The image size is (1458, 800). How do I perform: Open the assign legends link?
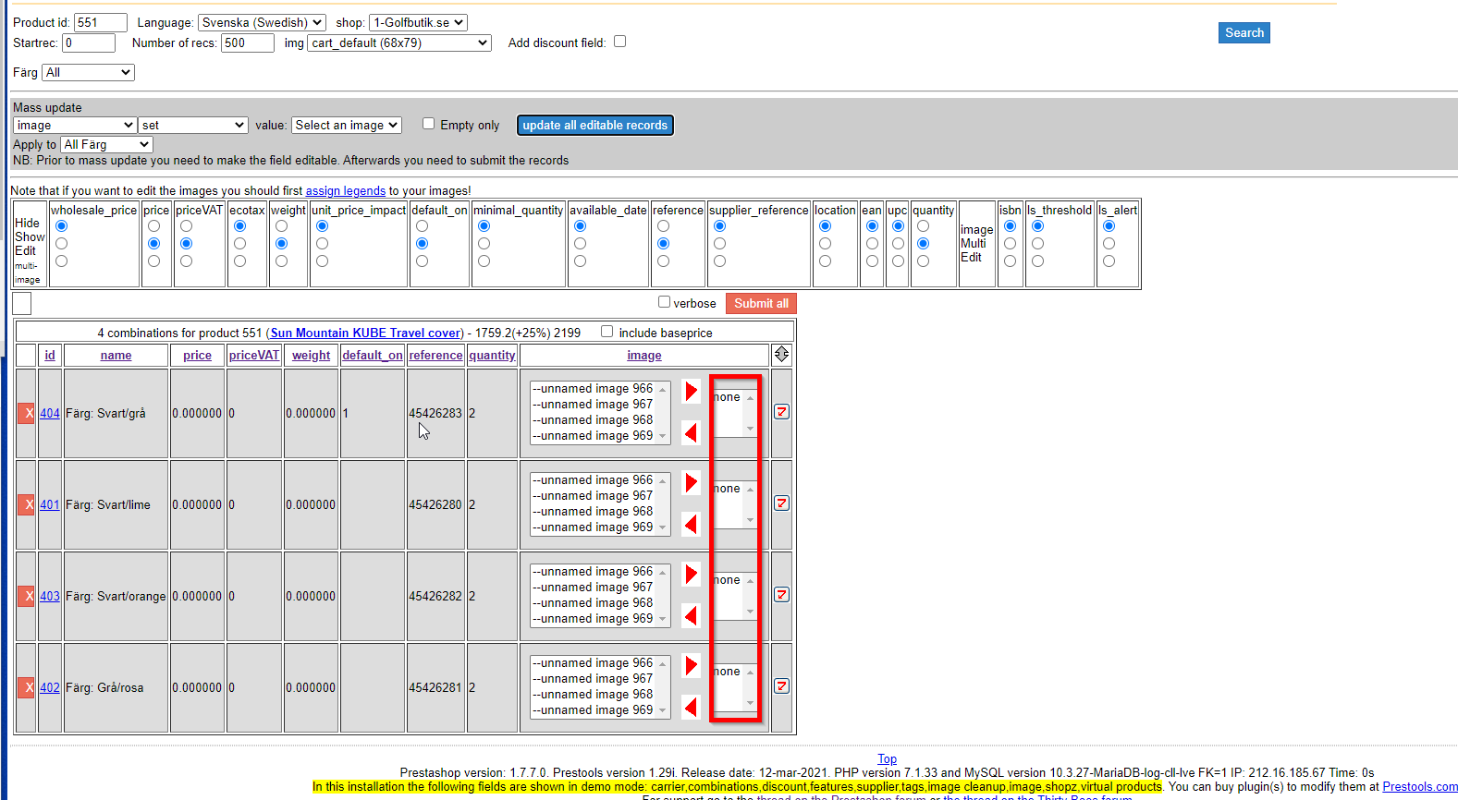coord(345,191)
